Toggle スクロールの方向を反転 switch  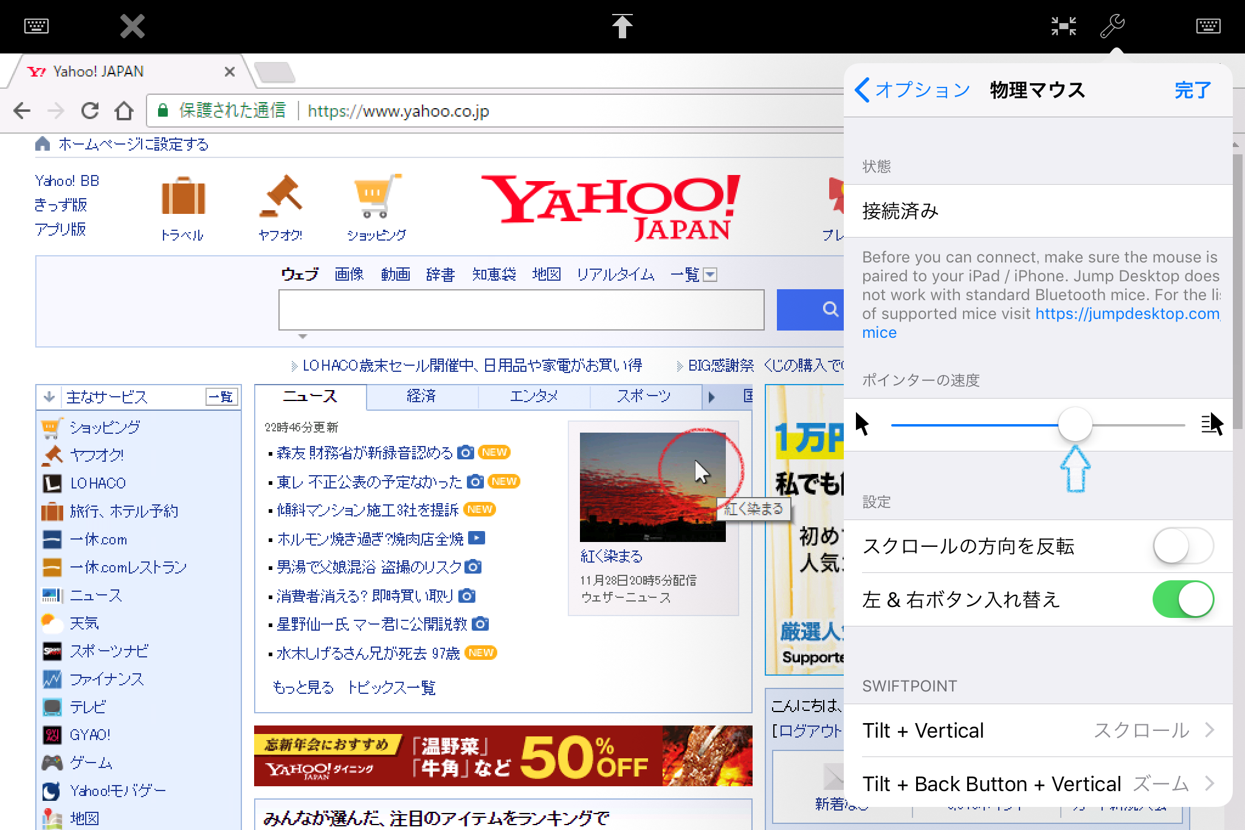click(x=1183, y=546)
